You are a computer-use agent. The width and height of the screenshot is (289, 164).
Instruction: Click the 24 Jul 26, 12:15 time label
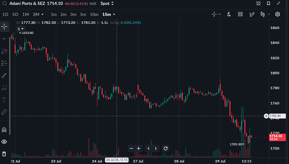117,160
